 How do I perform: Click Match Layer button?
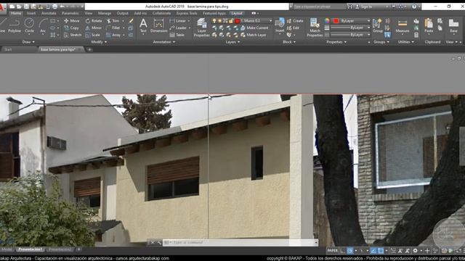(254, 35)
